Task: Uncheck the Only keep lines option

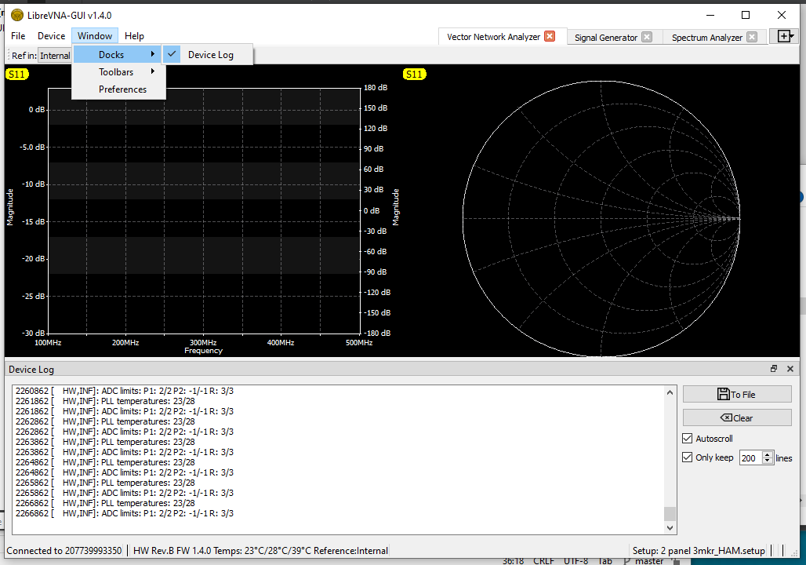Action: [x=688, y=457]
